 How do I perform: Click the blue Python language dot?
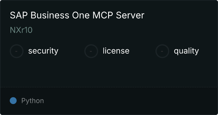13,101
